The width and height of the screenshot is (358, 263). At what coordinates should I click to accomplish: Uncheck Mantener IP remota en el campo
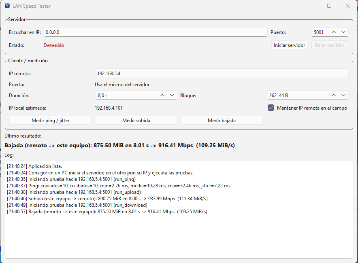point(271,108)
